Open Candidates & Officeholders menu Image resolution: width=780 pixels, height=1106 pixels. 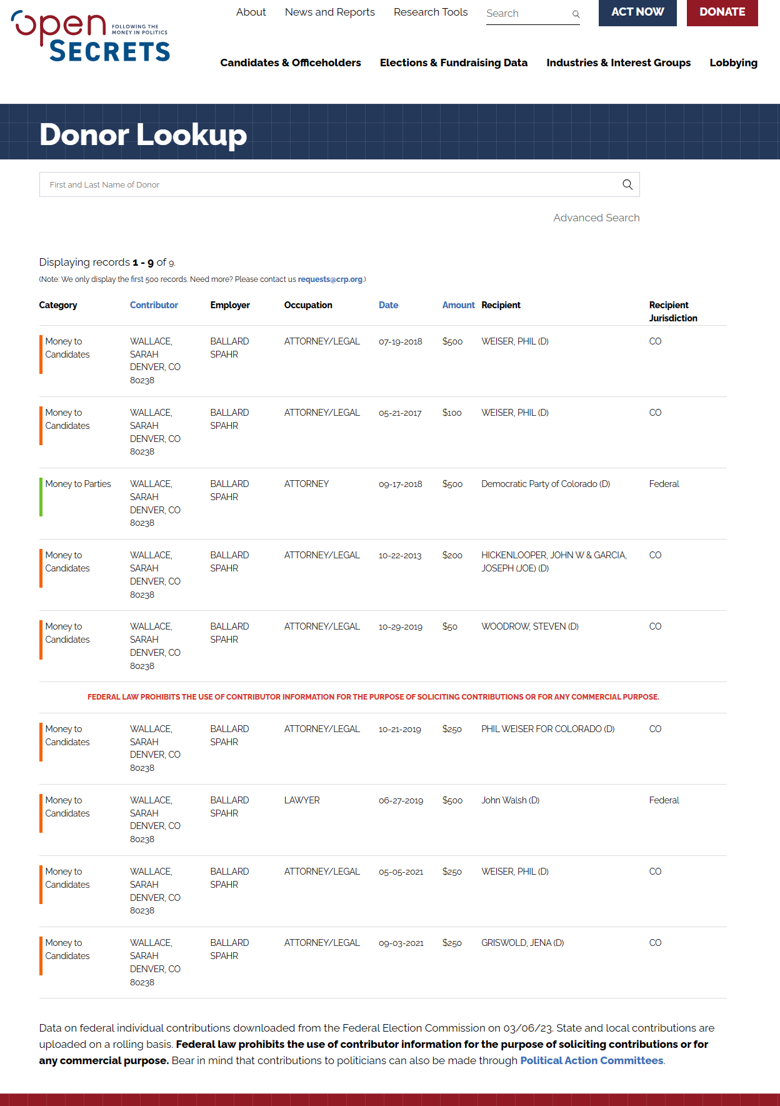291,63
